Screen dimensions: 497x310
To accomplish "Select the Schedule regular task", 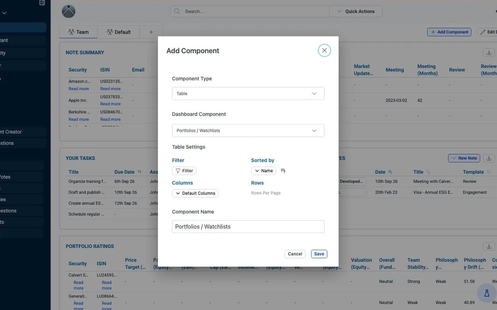I will (86, 214).
